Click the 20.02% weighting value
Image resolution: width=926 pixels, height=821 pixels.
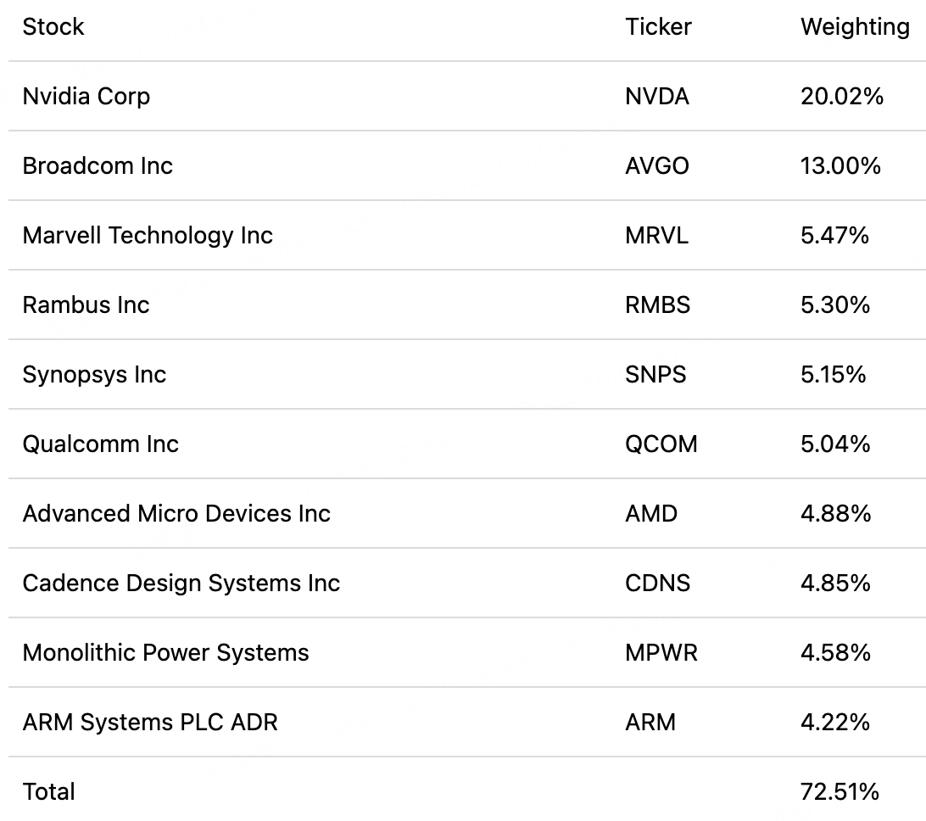point(842,97)
